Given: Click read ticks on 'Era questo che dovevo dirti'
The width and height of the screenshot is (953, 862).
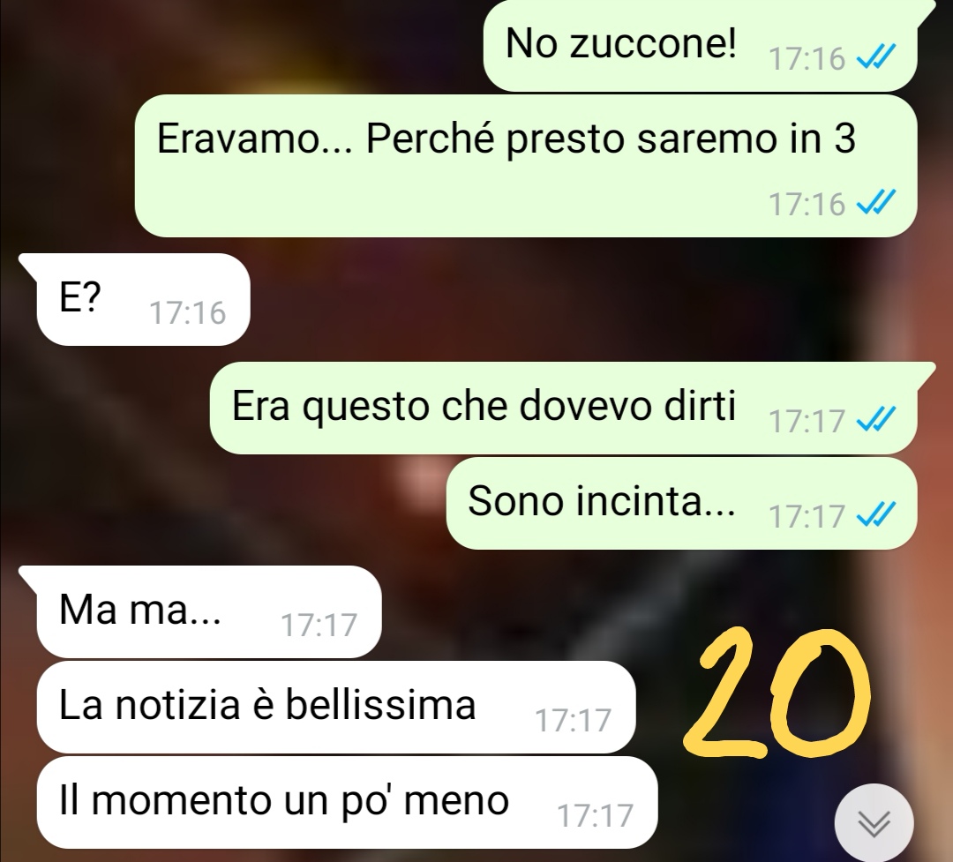Looking at the screenshot, I should (x=876, y=419).
